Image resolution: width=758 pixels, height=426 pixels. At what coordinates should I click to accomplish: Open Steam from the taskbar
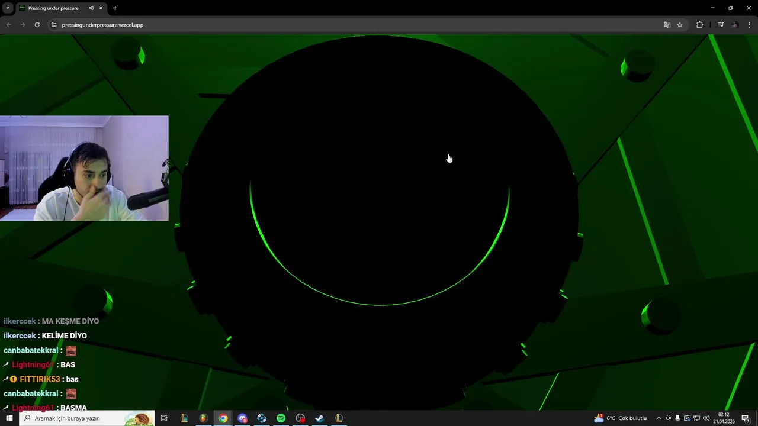coord(319,418)
